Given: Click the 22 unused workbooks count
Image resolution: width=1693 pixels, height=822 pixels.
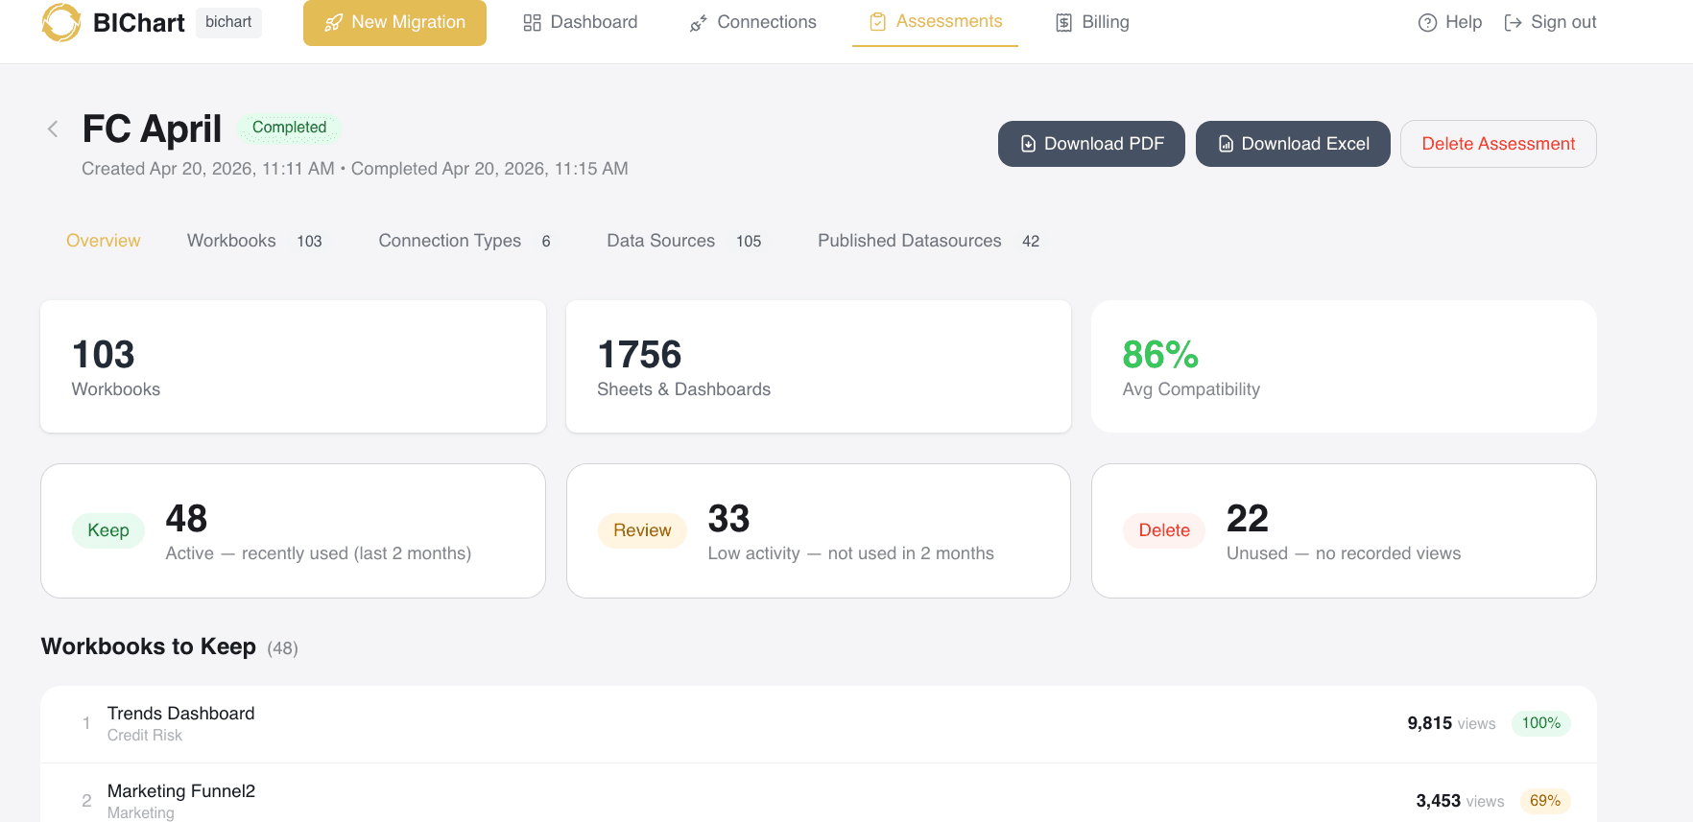Looking at the screenshot, I should [1248, 519].
